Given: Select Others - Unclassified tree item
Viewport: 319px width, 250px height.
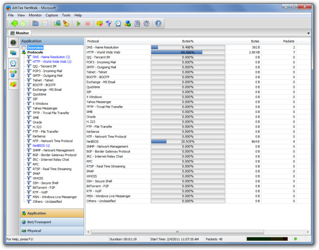Looking at the screenshot, I should 47,202.
